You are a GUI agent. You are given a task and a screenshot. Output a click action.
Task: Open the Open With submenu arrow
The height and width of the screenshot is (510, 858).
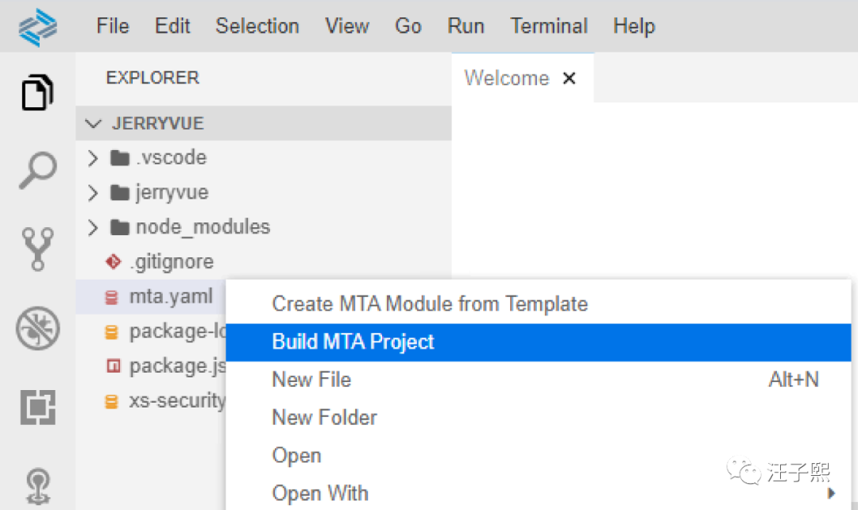832,493
